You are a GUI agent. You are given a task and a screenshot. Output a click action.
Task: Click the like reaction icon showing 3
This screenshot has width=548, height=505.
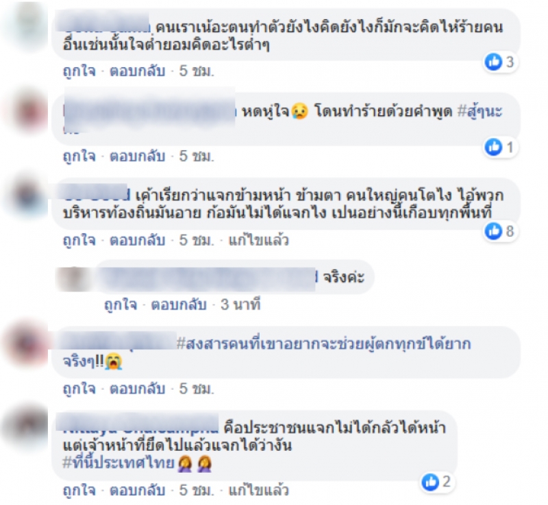coord(493,62)
